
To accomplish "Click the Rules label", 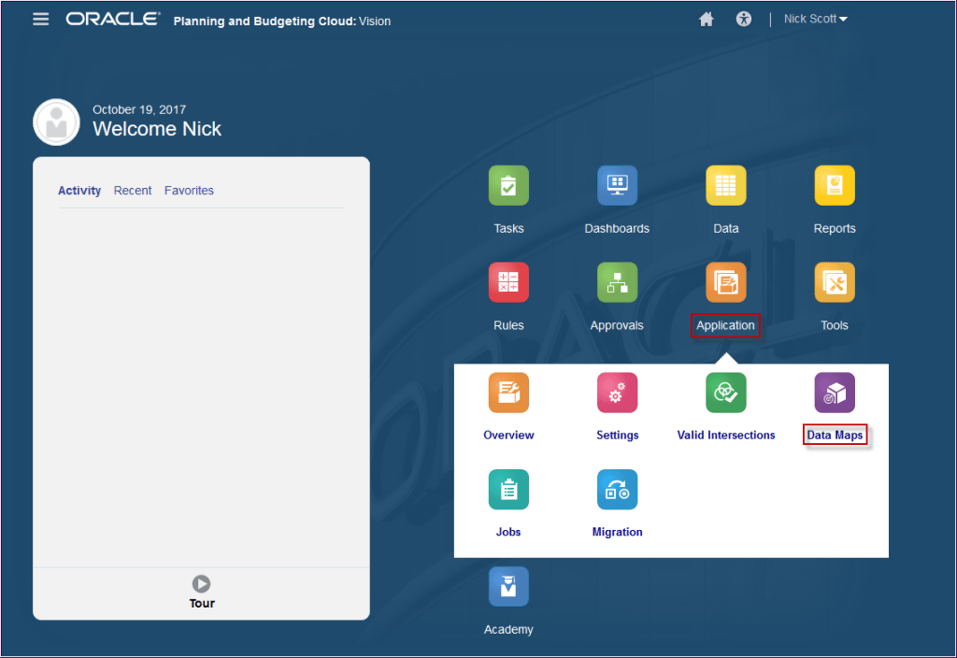I will click(x=508, y=325).
